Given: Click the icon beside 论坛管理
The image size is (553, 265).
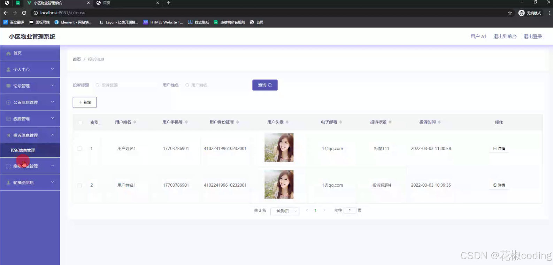Looking at the screenshot, I should (x=8, y=86).
